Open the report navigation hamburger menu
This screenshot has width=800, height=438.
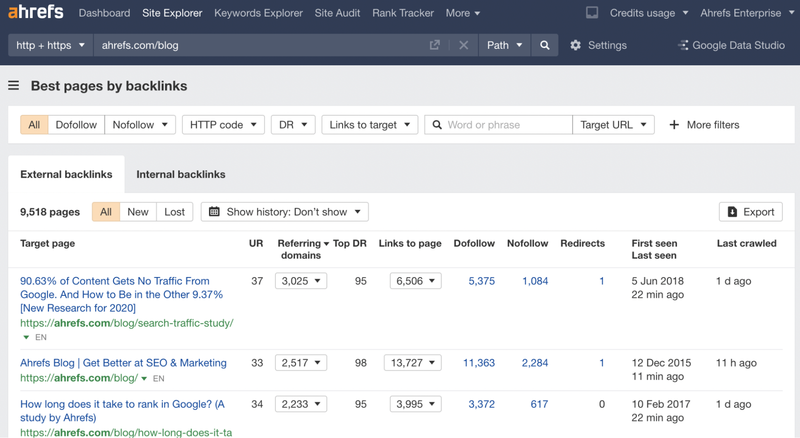pos(14,85)
